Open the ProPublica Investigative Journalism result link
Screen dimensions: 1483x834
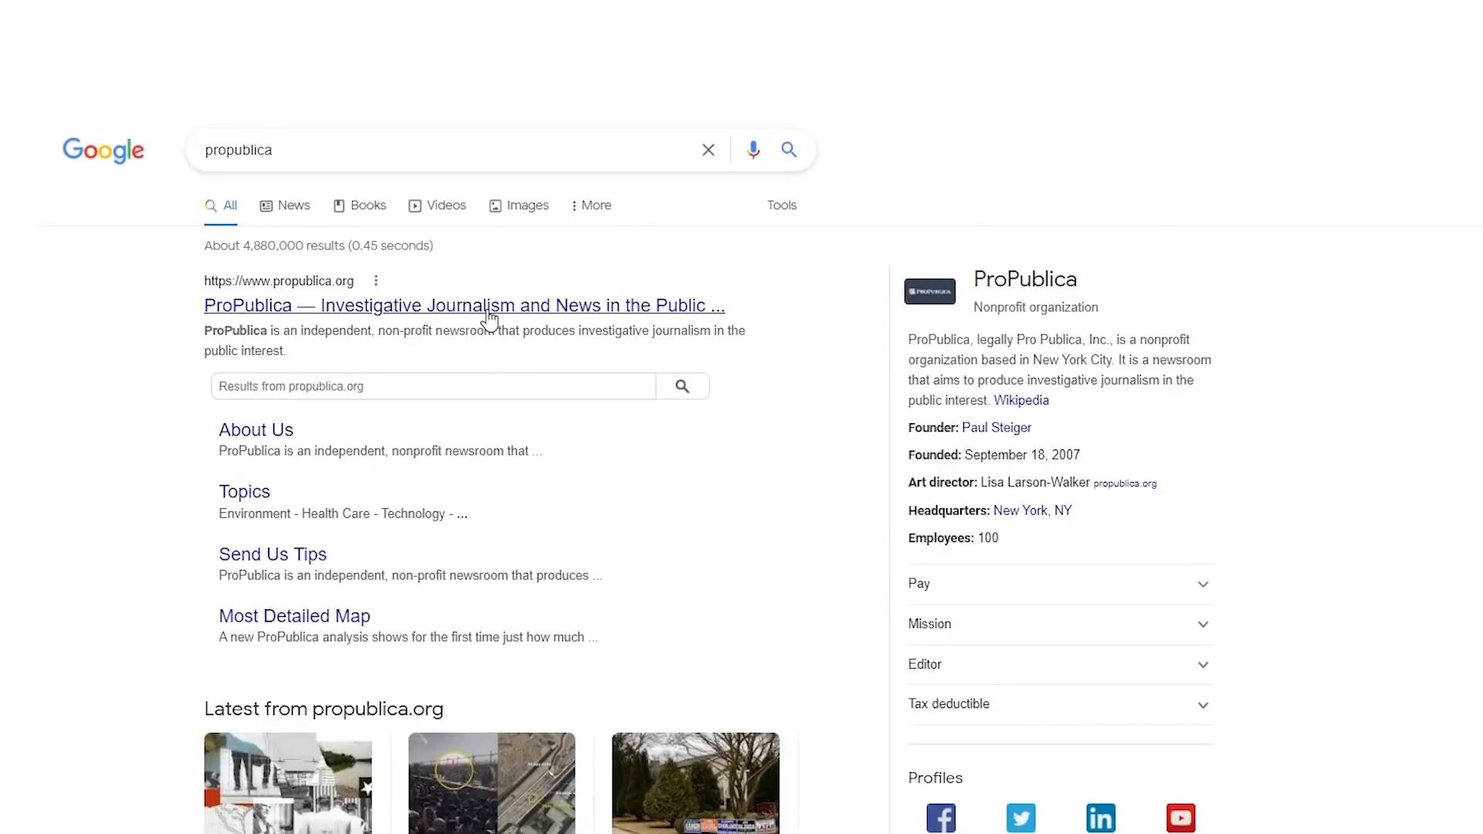(x=463, y=306)
